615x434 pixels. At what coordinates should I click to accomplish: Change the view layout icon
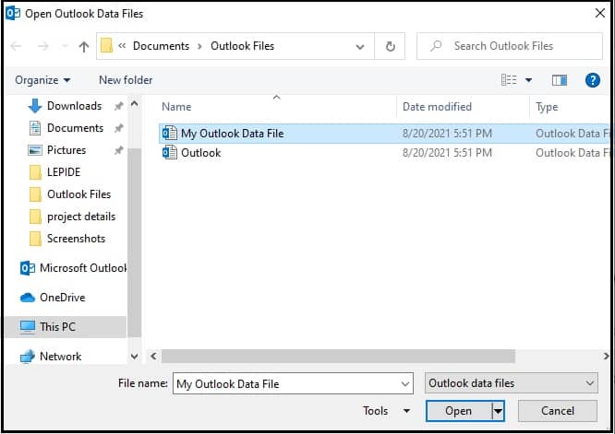click(x=509, y=80)
